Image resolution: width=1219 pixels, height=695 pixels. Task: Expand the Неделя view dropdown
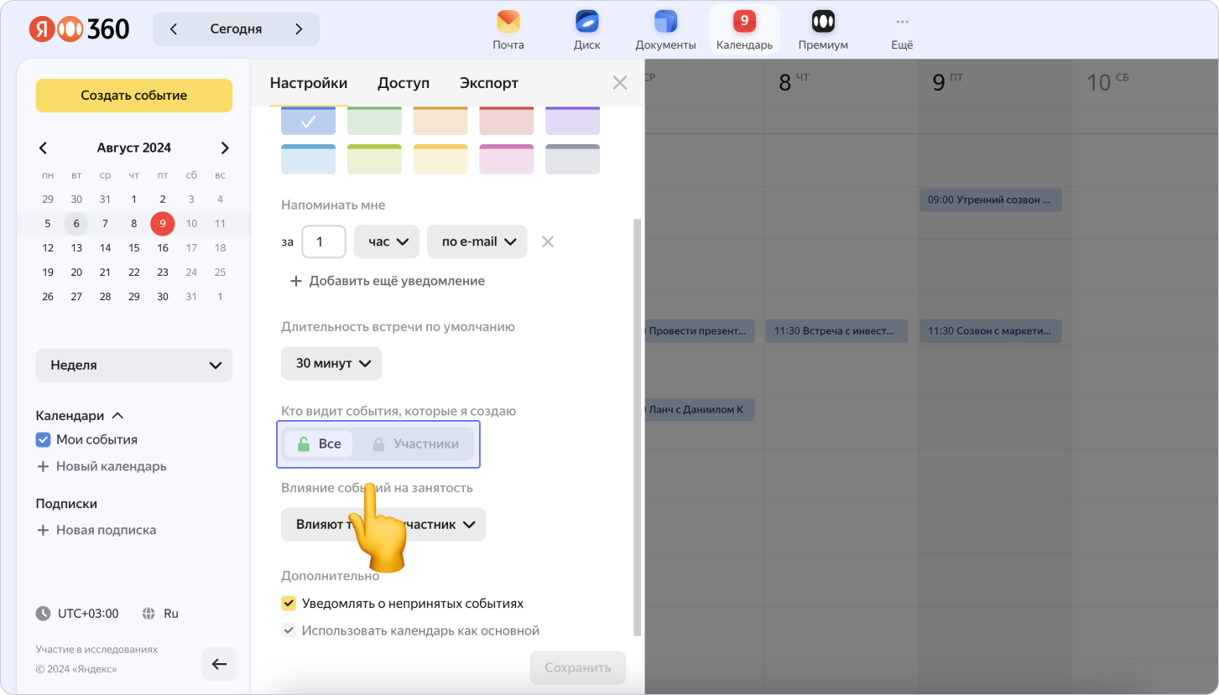[x=133, y=366]
